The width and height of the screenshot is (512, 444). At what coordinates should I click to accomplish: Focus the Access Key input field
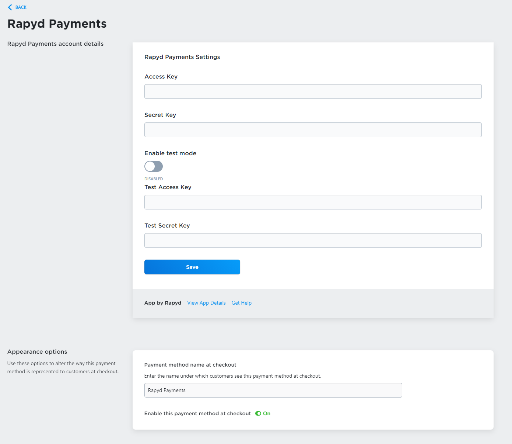pos(313,91)
